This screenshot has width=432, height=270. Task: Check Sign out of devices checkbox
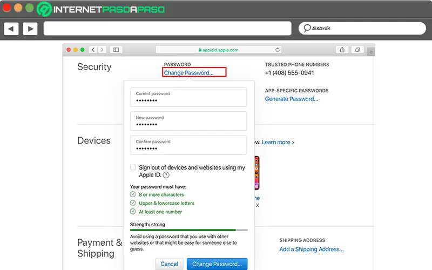(x=133, y=167)
